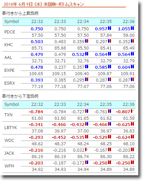The height and width of the screenshot is (181, 144).
Task: Click the WDC price 48.10
Action: (x=129, y=144)
